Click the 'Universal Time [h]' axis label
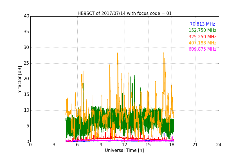Screen dimensions: 243x162 (x=124, y=150)
